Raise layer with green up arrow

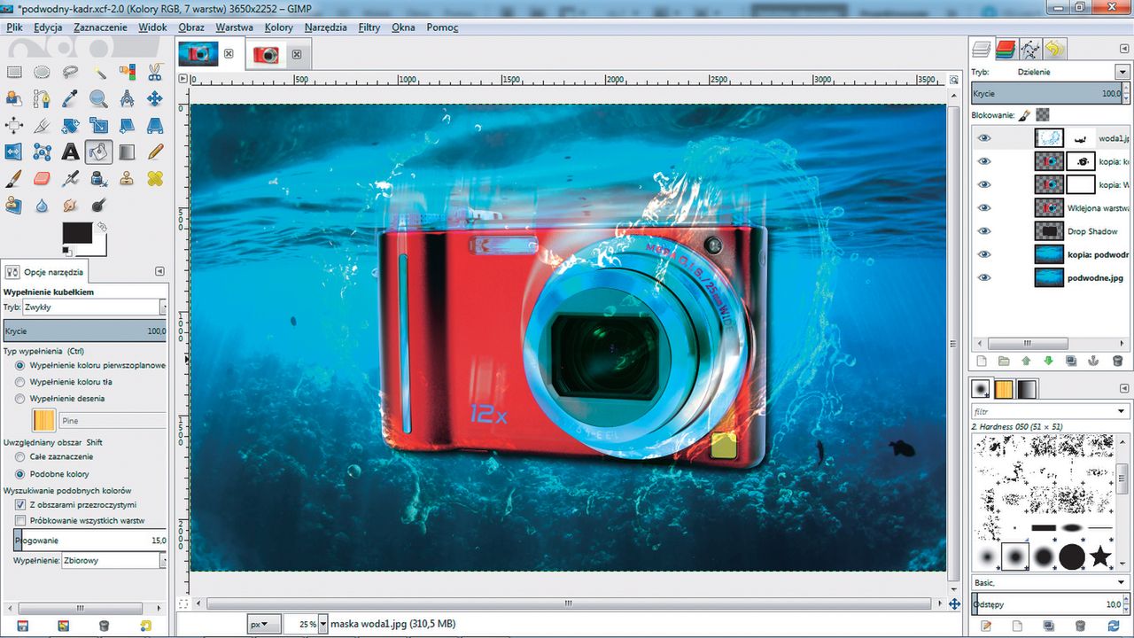tap(1026, 361)
